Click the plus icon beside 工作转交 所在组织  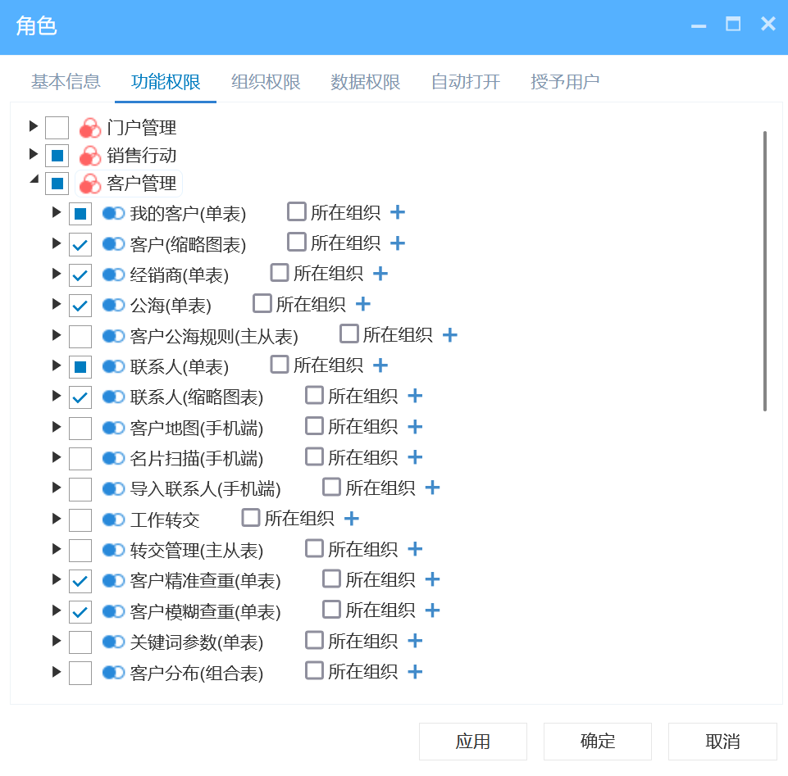351,518
